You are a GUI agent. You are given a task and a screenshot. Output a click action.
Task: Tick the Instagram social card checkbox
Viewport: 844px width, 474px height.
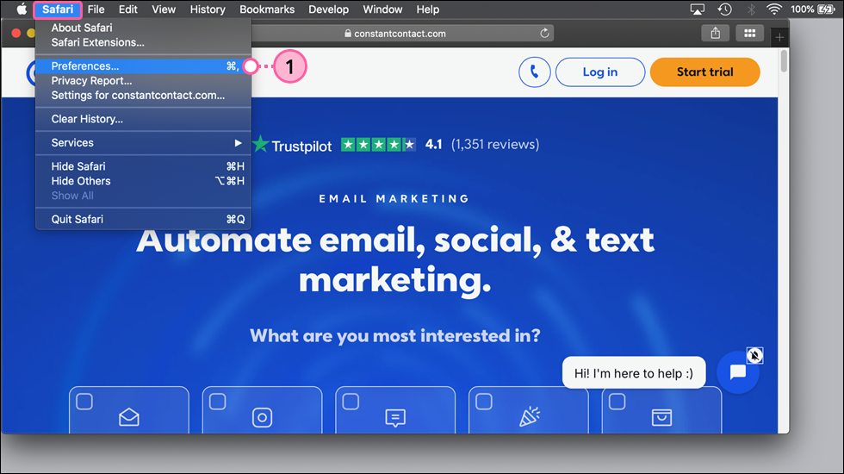(x=218, y=402)
